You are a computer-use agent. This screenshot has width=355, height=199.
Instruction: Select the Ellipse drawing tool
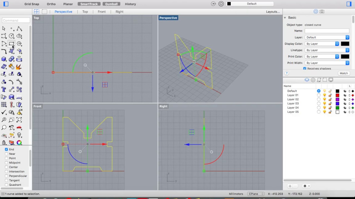(x=19, y=36)
